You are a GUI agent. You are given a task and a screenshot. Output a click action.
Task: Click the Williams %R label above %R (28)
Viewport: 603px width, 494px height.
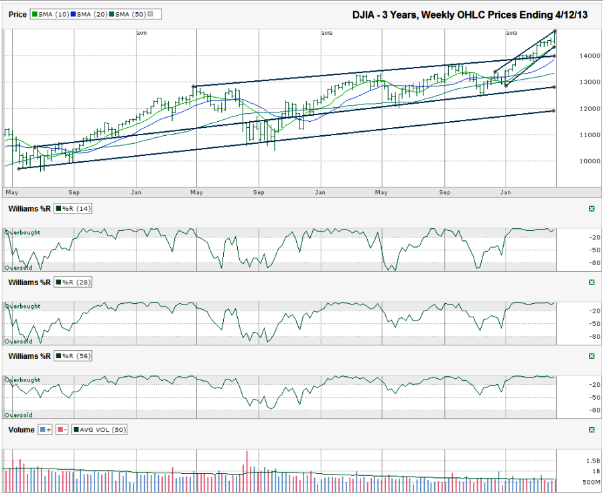pos(29,282)
